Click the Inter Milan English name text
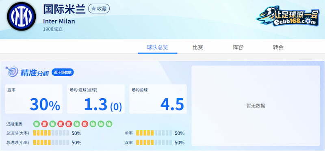Viewport: 325px width, 151px height. [x=59, y=21]
